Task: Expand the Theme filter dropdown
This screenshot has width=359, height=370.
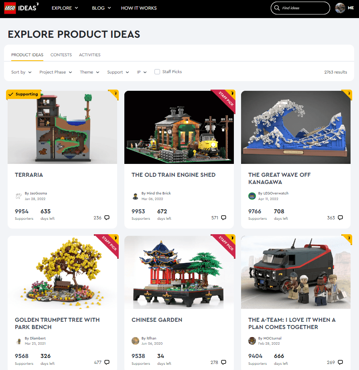Action: pyautogui.click(x=89, y=72)
